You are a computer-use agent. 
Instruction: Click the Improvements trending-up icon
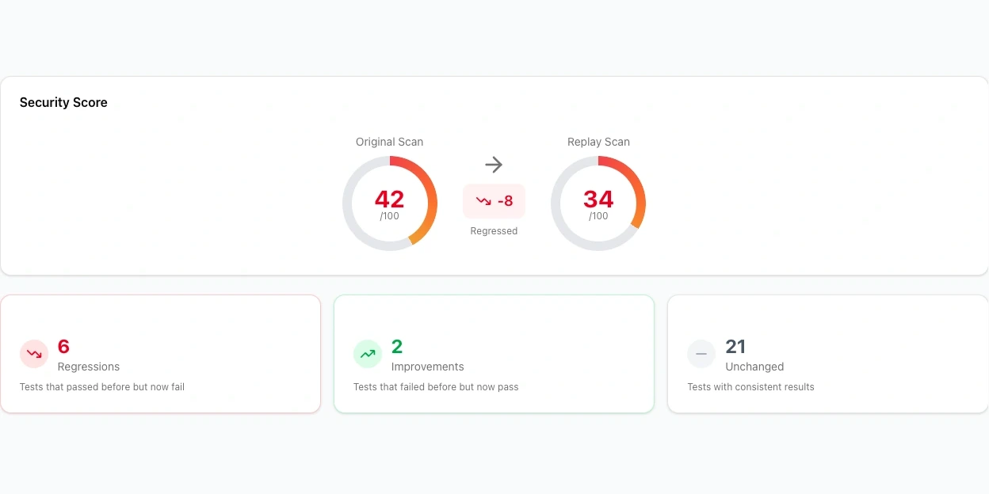(368, 354)
